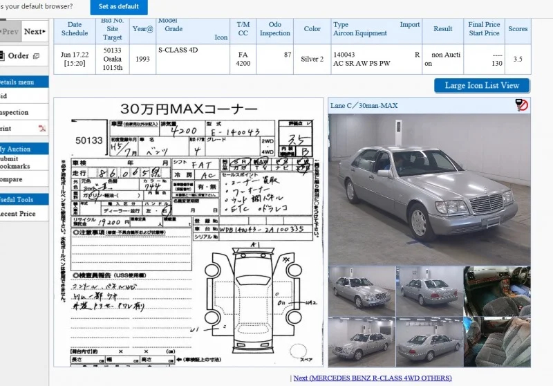Follow the Next Mercedes Benz R-Class link
The image size is (553, 386).
coord(372,378)
